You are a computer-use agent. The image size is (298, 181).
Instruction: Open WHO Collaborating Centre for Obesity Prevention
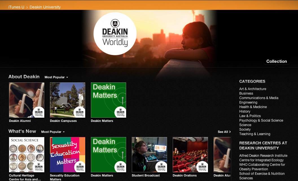pos(262,167)
